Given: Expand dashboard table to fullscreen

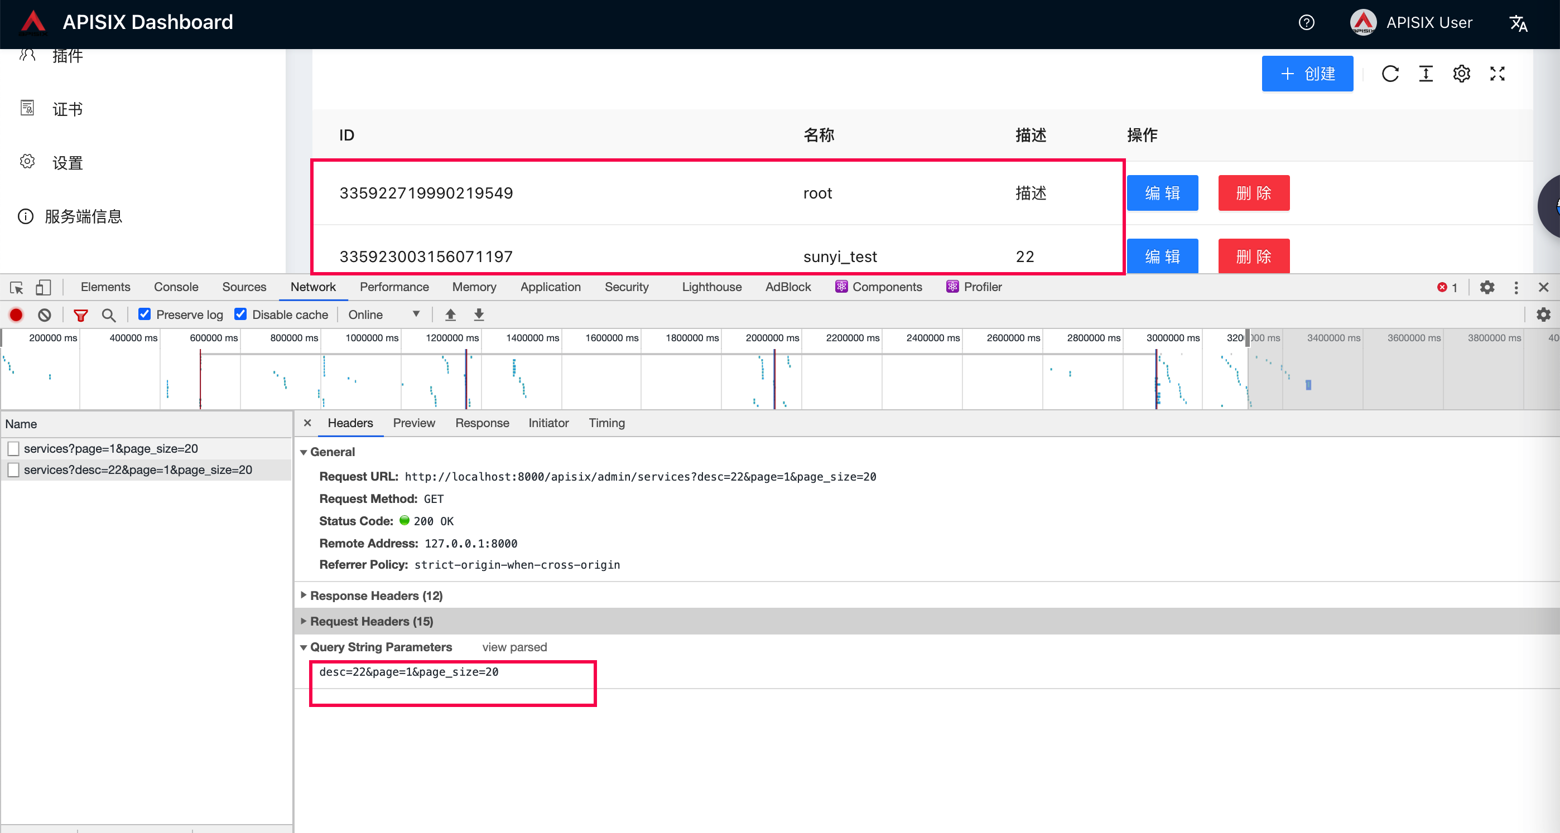Looking at the screenshot, I should click(1497, 73).
